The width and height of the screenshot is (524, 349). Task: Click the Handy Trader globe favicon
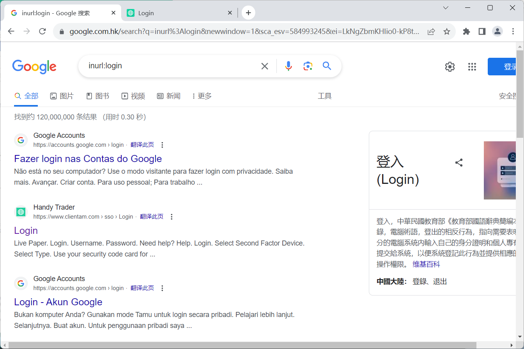tap(21, 212)
